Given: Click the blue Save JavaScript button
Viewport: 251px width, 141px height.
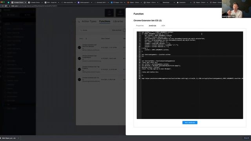Looking at the screenshot, I should (190, 123).
